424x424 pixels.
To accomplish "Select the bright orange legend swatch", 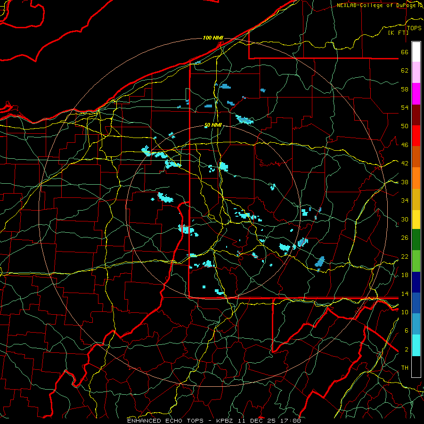I will [416, 178].
